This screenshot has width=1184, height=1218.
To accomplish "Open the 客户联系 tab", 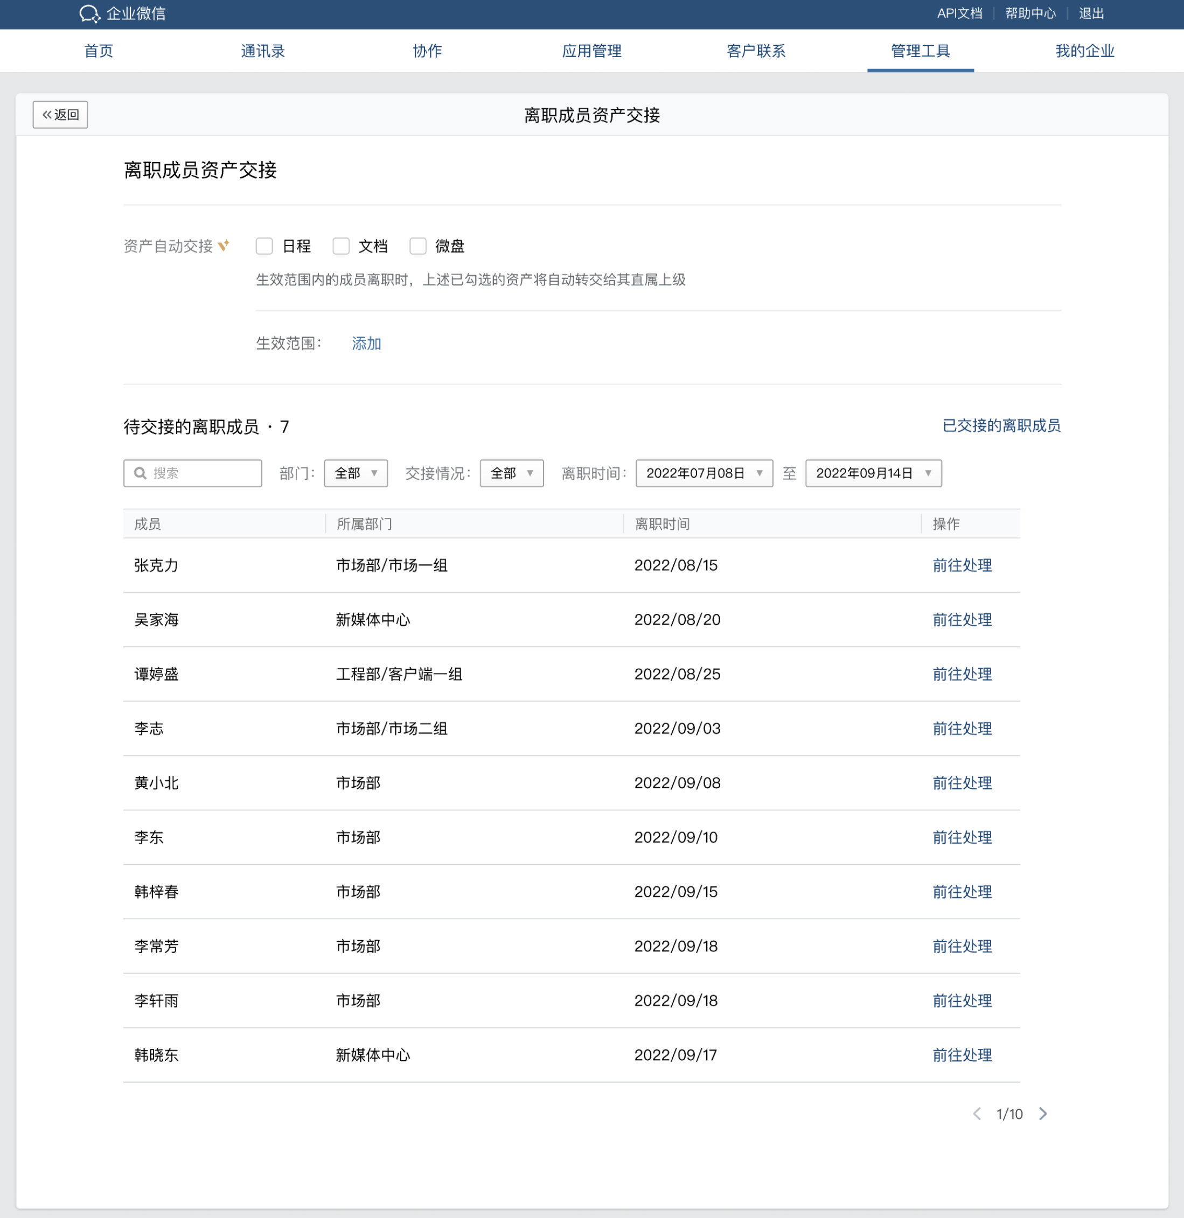I will (x=756, y=51).
